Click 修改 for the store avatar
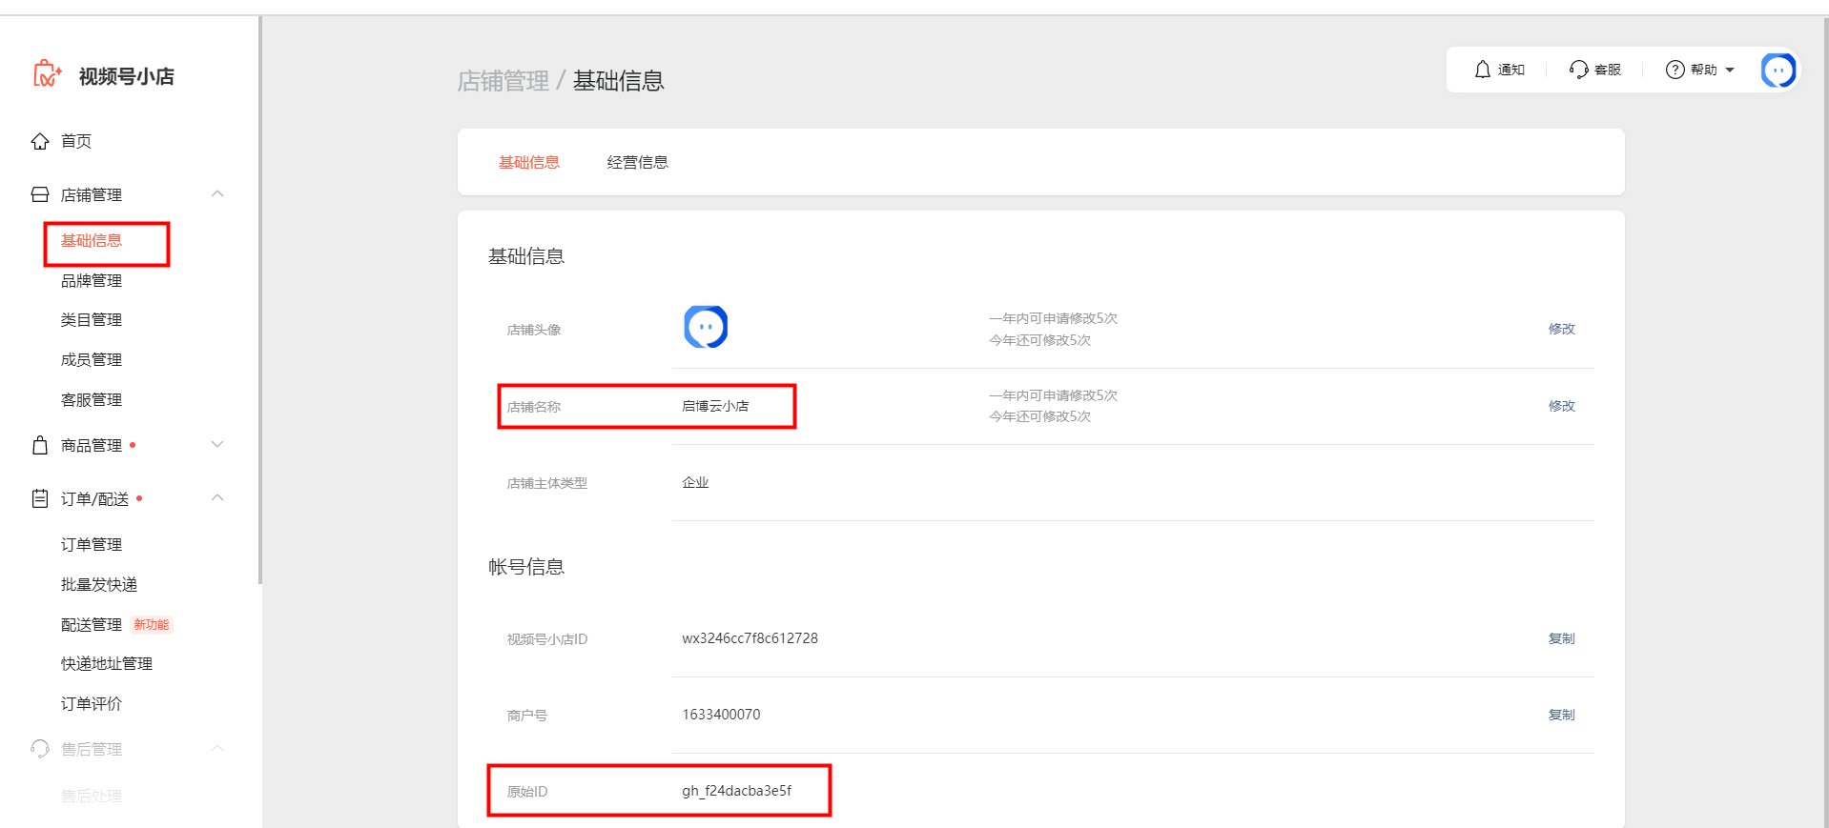The height and width of the screenshot is (828, 1829). pyautogui.click(x=1561, y=329)
